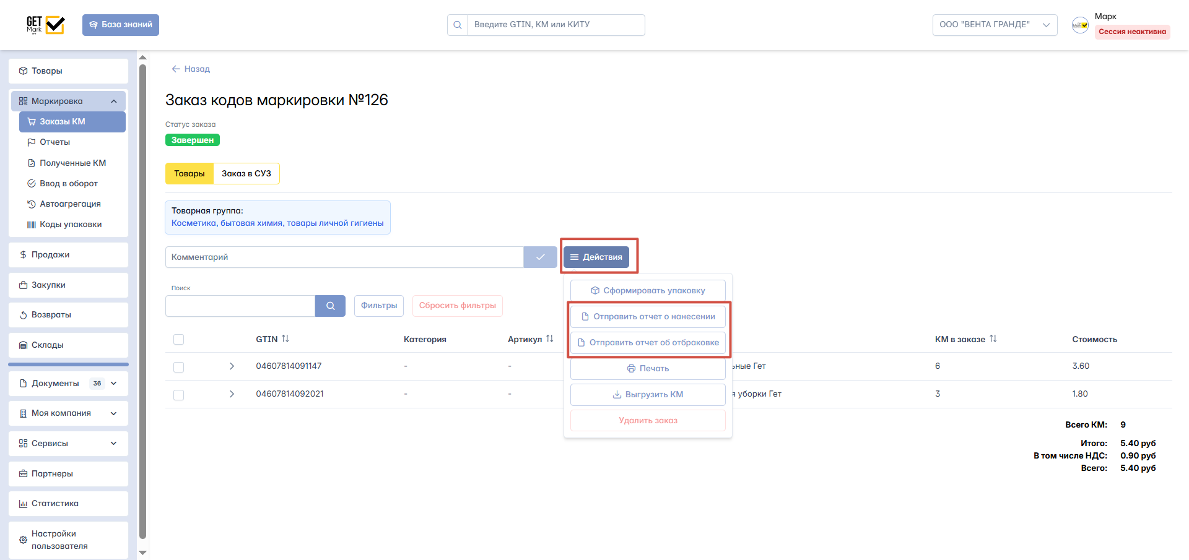The height and width of the screenshot is (560, 1189).
Task: Choose Отправить отчет о нанесении
Action: 648,317
